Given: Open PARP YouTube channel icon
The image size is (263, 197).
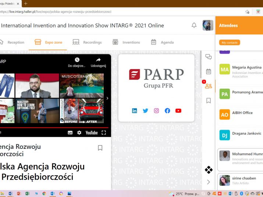Looking at the screenshot, I should [x=178, y=111].
